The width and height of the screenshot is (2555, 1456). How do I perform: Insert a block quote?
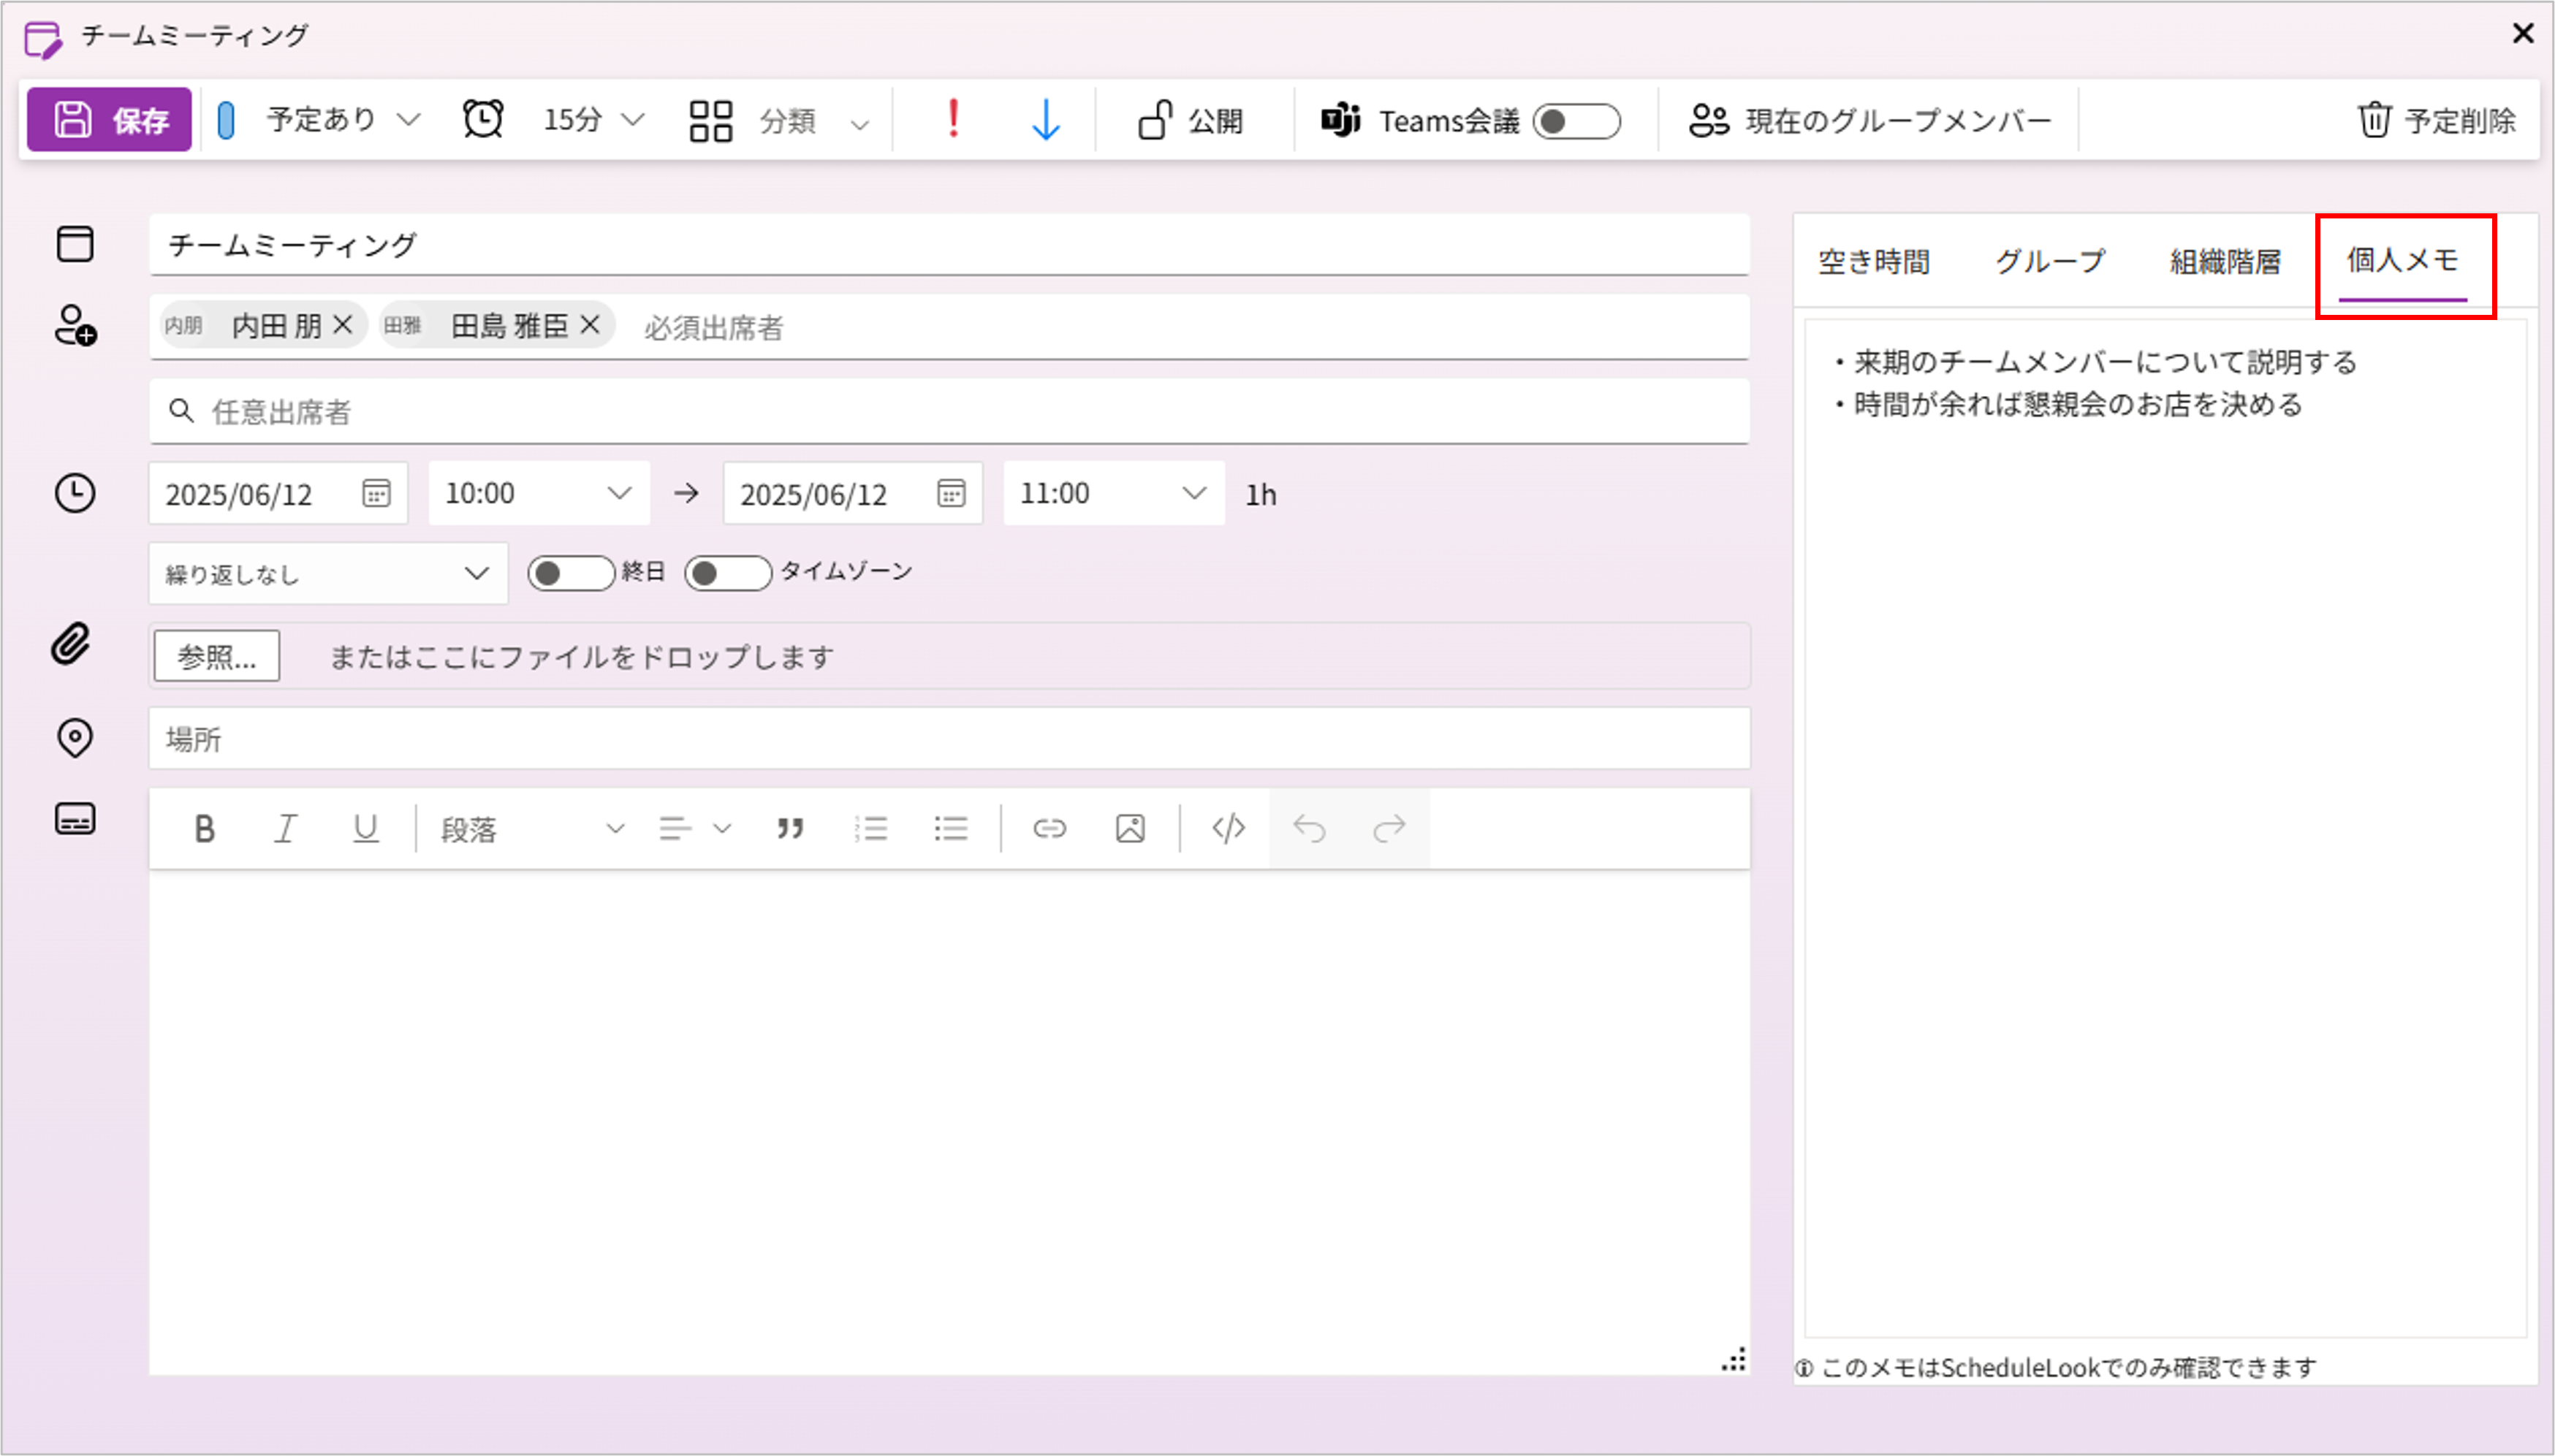pos(790,829)
